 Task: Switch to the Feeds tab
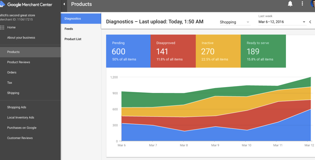click(x=69, y=29)
